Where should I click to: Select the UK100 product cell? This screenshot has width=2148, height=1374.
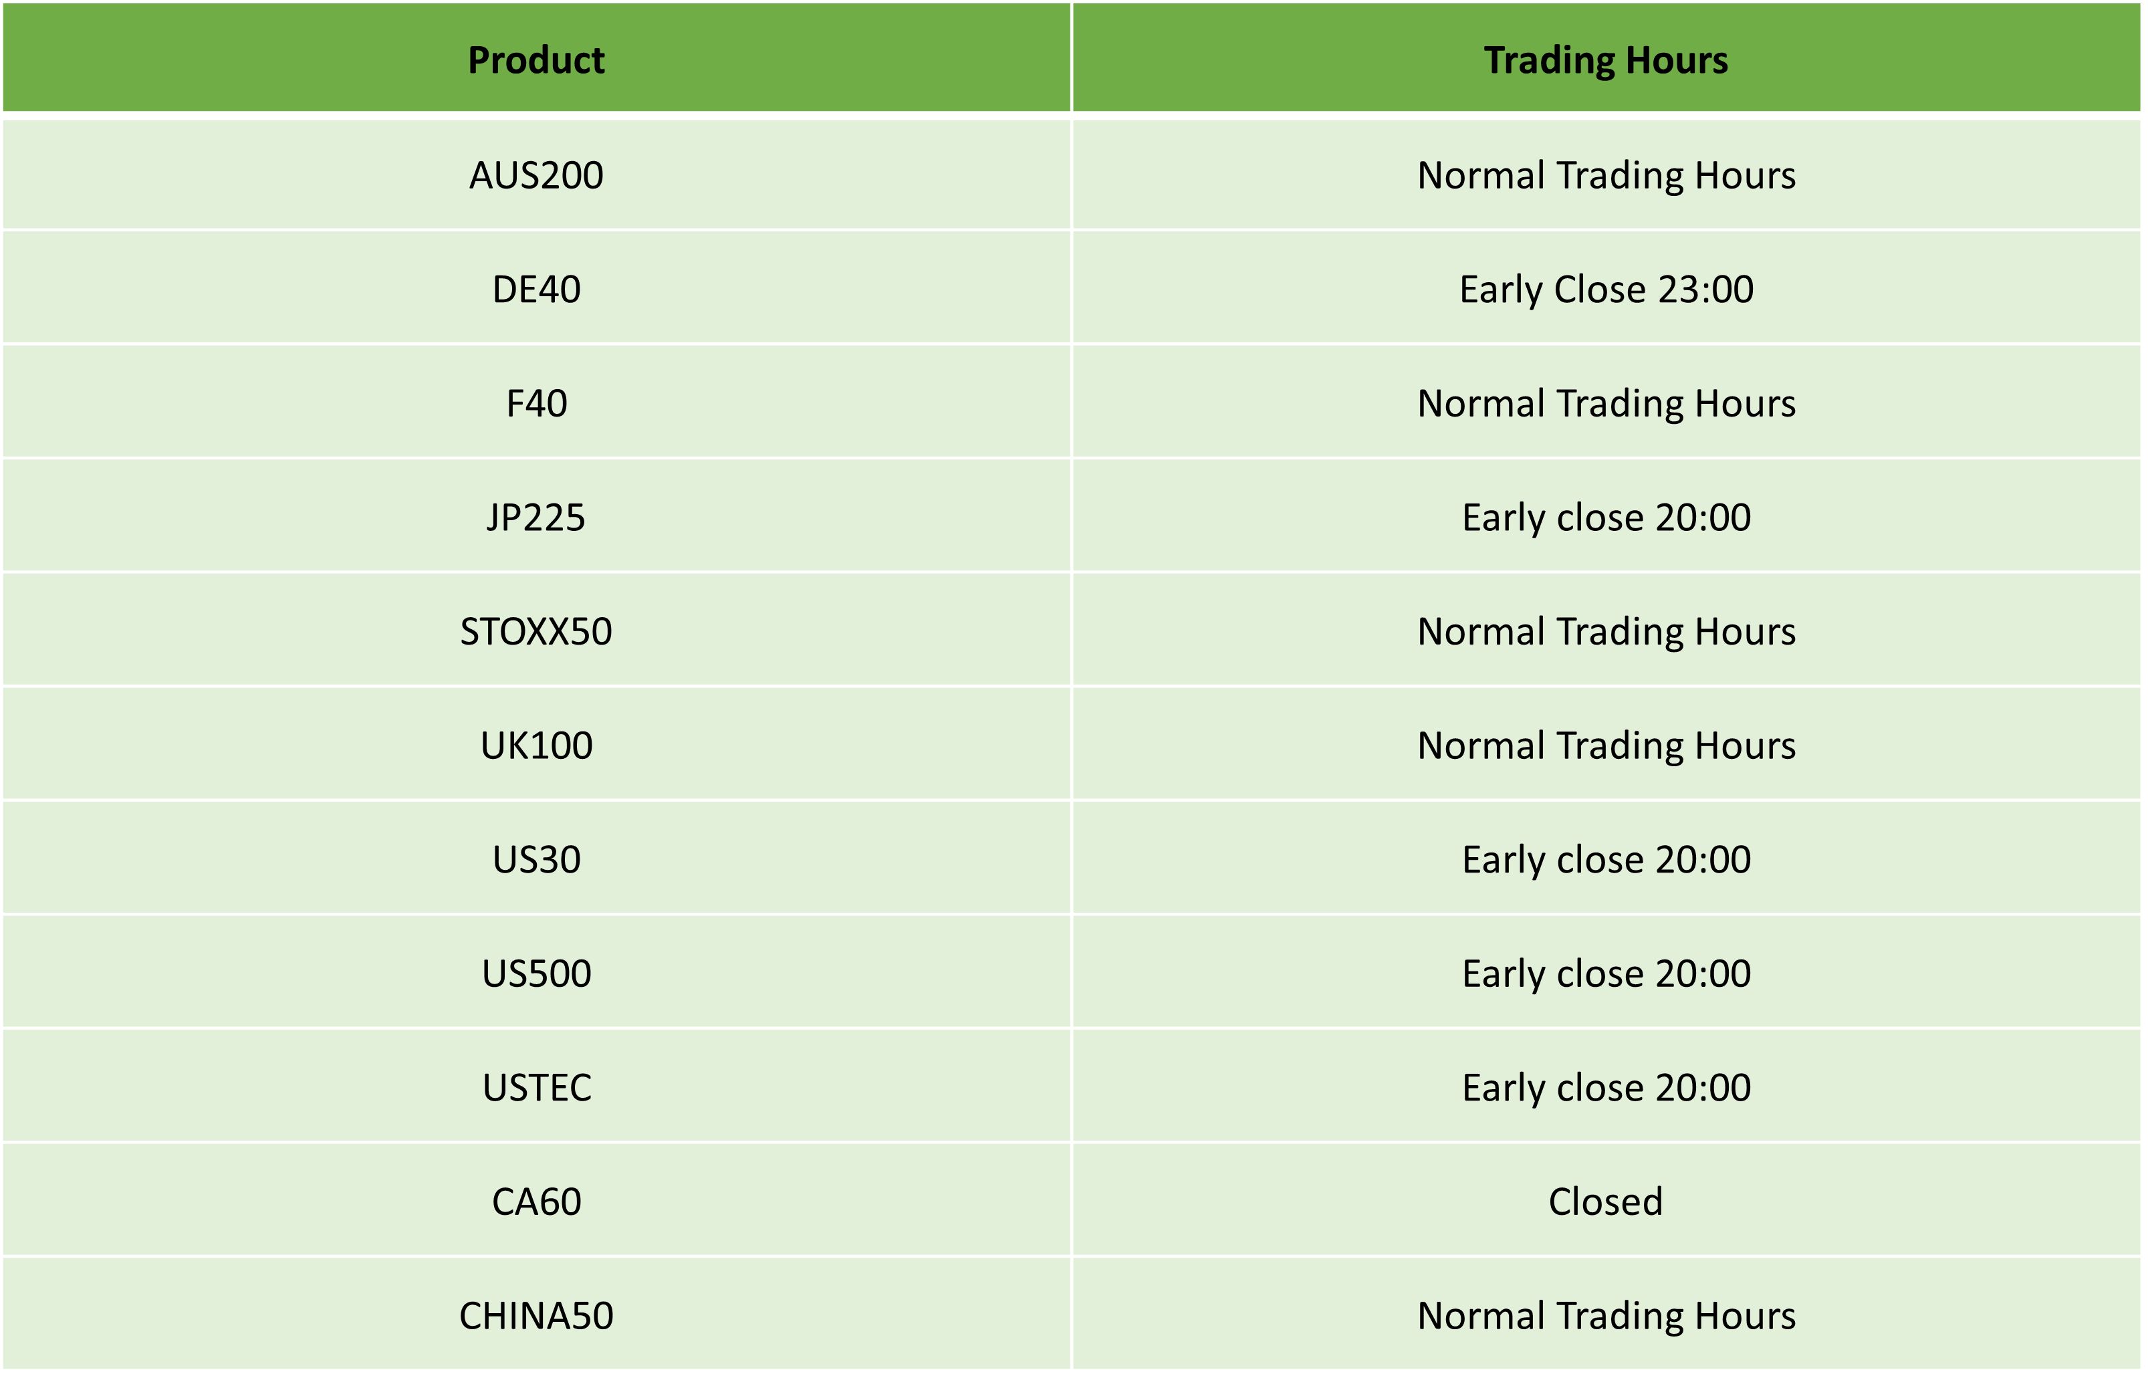[536, 745]
